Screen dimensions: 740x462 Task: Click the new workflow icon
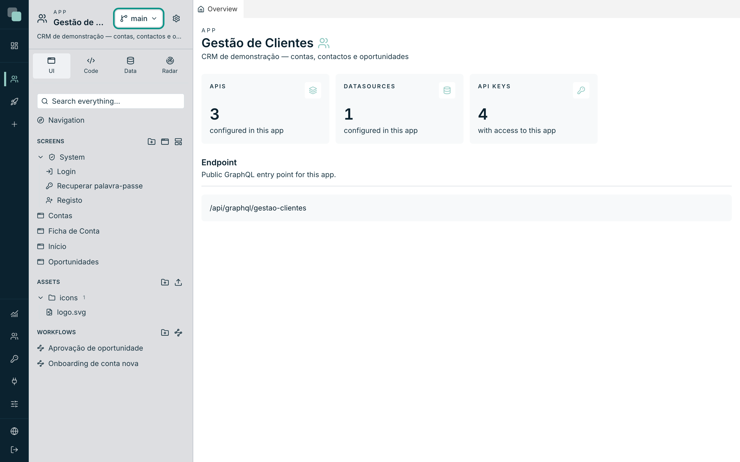click(x=178, y=332)
